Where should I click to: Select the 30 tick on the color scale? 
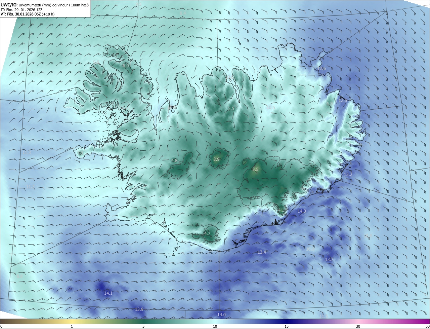(x=358, y=327)
